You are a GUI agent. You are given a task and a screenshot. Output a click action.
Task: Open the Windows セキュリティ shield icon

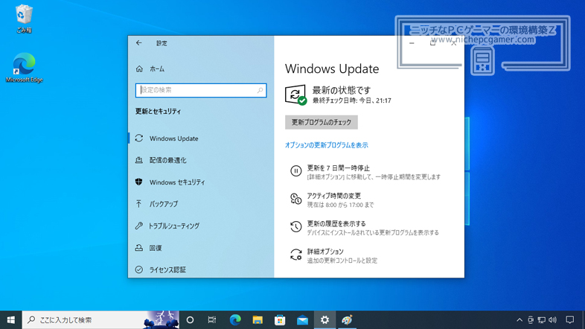pyautogui.click(x=138, y=182)
